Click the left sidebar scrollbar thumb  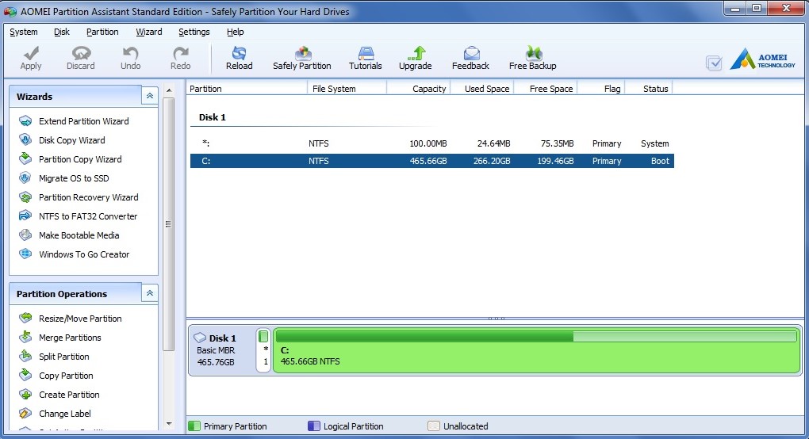click(x=169, y=224)
